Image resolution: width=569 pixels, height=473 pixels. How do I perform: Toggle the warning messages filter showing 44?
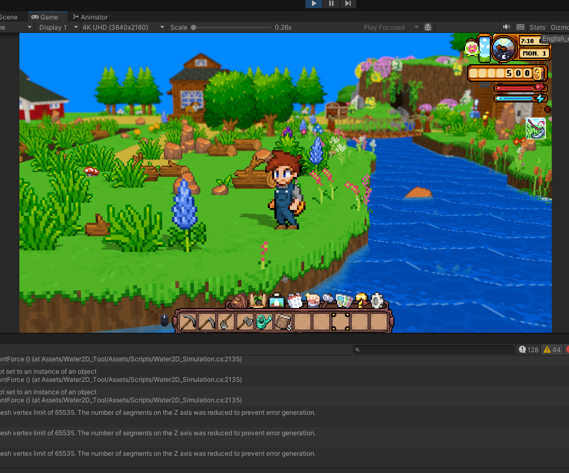[552, 349]
